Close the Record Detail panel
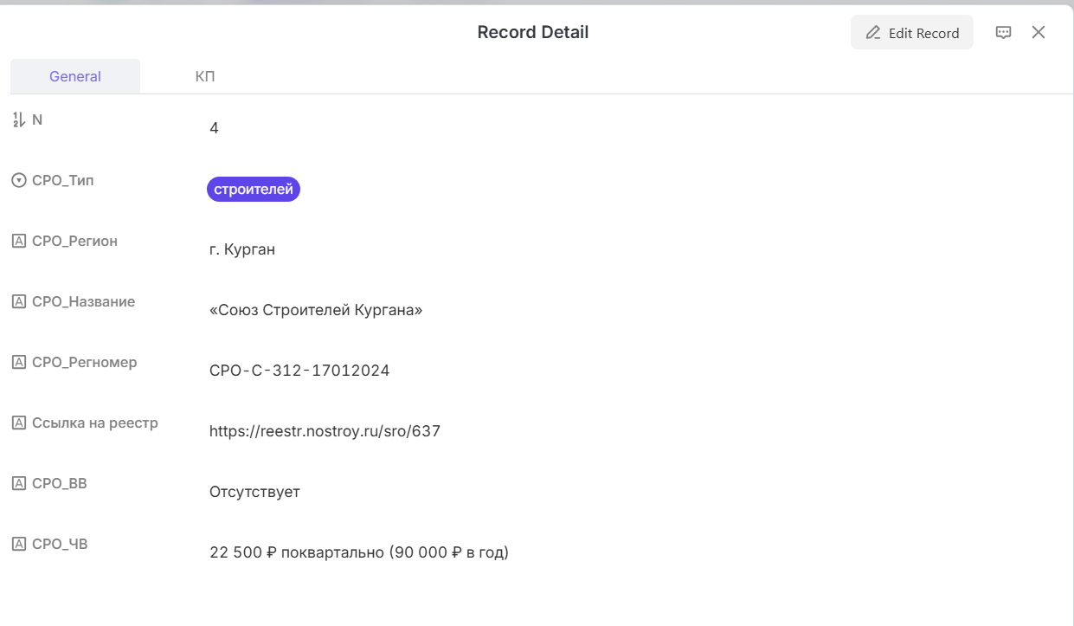1074x626 pixels. [1039, 33]
